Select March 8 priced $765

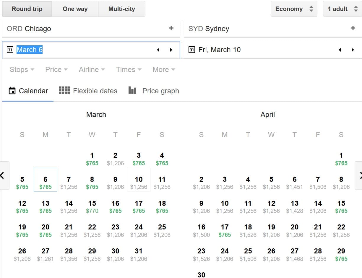92,183
